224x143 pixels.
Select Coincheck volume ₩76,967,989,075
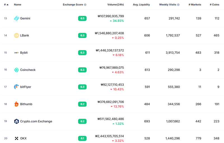[111, 68]
